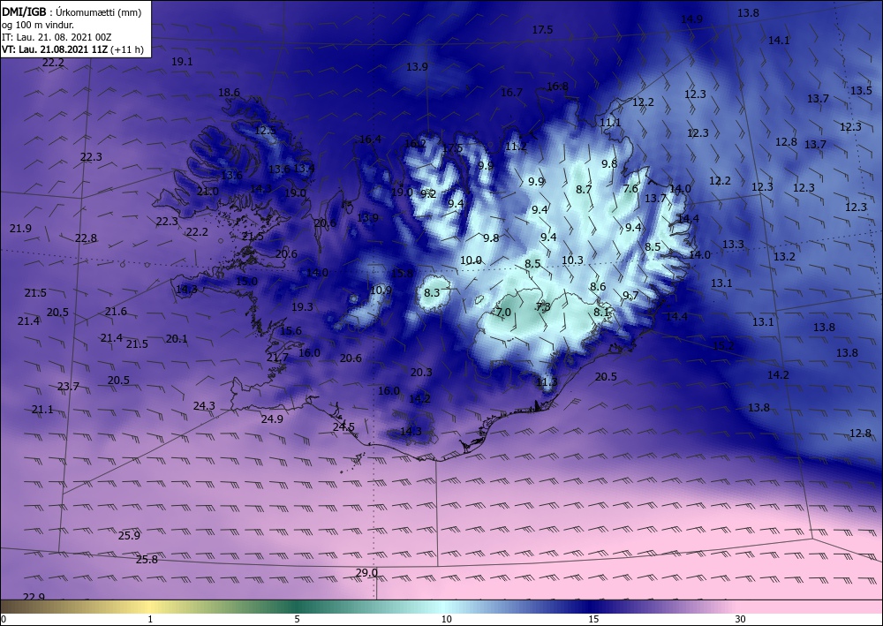Click the 20.1 value west of Iceland
This screenshot has height=626, width=883.
(177, 339)
